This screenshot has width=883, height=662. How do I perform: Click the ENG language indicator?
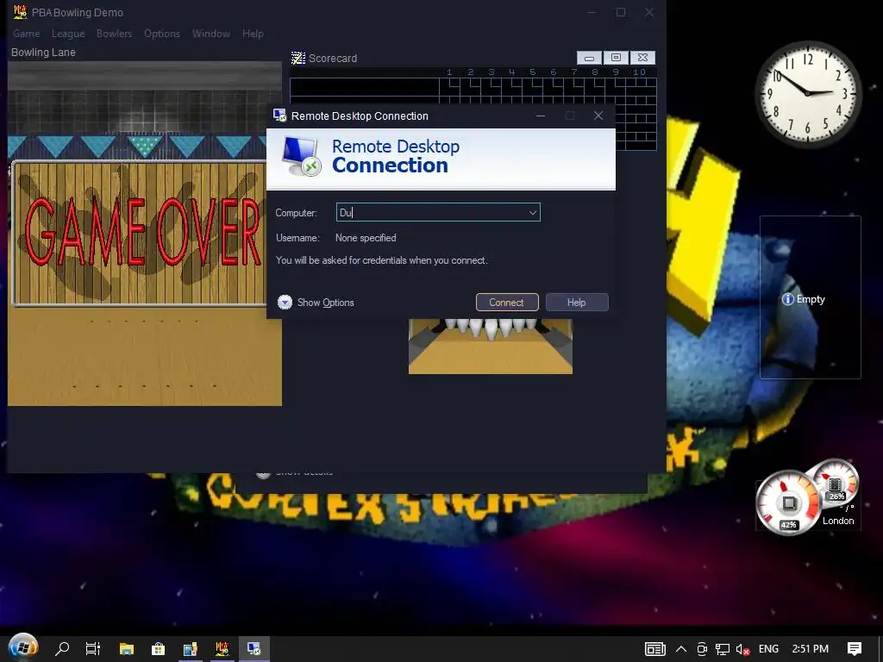pyautogui.click(x=768, y=649)
